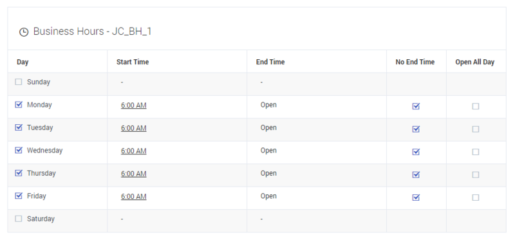Uncheck the Friday day checkbox
The height and width of the screenshot is (240, 515).
[19, 196]
